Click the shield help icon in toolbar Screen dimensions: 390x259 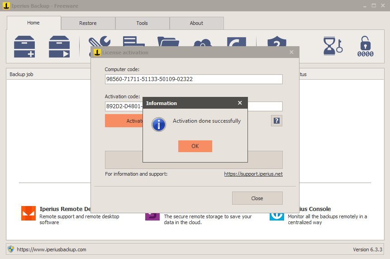277,41
